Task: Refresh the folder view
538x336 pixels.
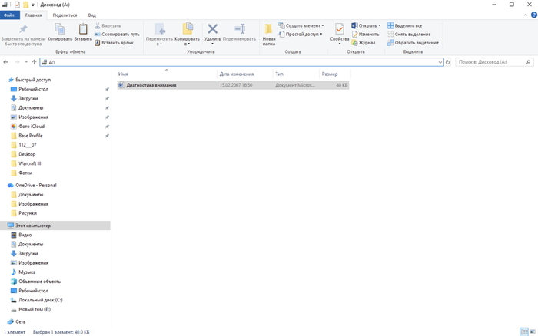Action: [448, 62]
